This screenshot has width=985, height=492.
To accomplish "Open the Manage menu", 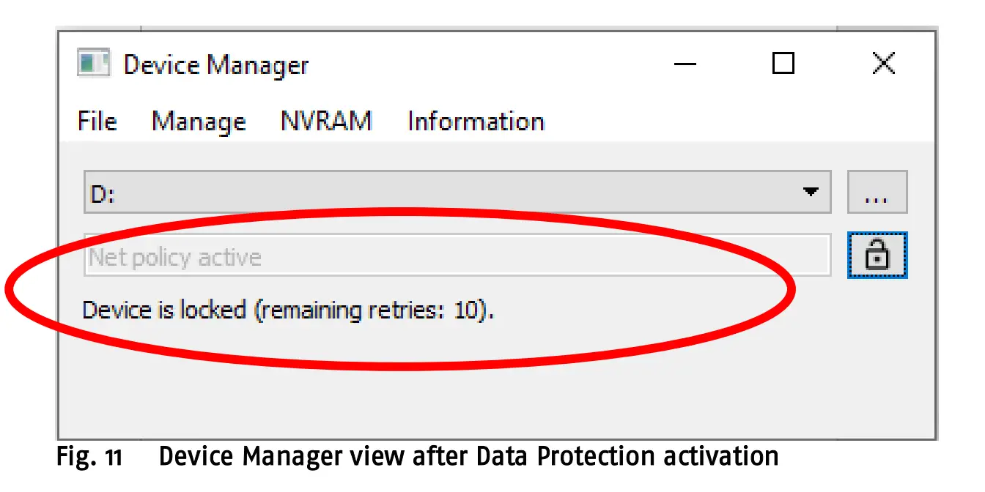I will [199, 121].
